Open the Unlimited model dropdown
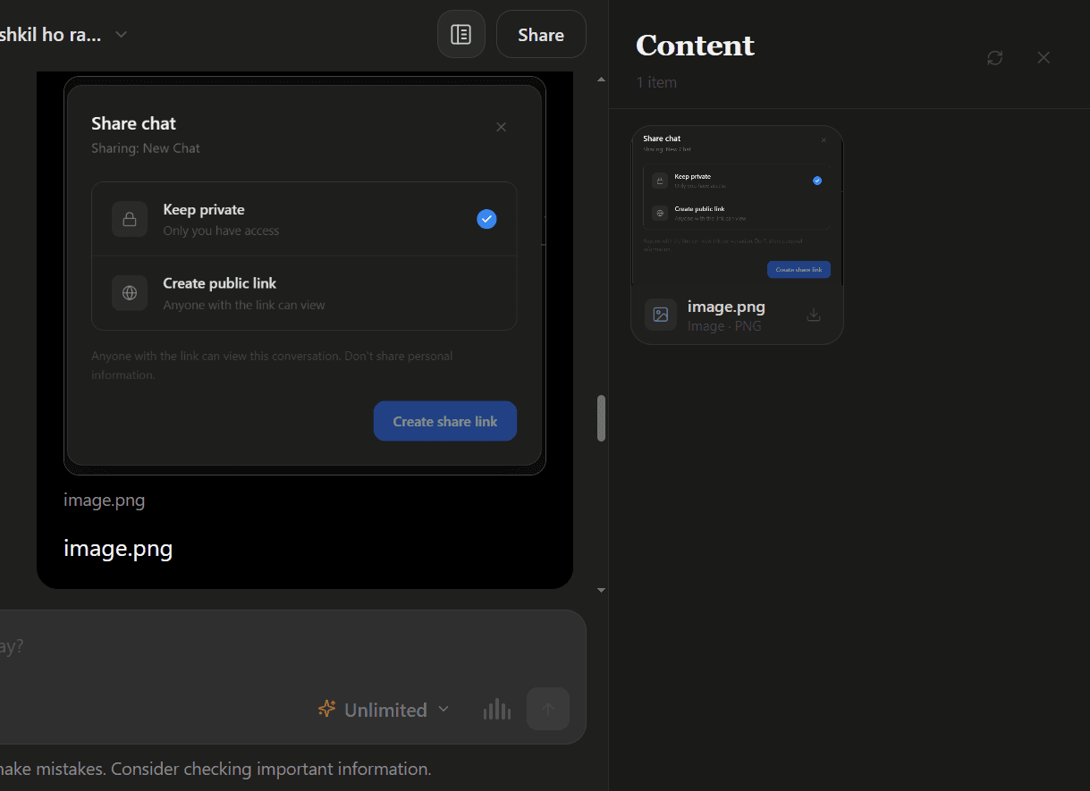This screenshot has height=791, width=1090. (x=384, y=710)
